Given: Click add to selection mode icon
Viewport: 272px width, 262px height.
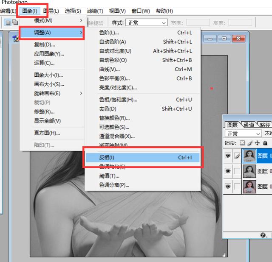Looking at the screenshot, I should 15,22.
